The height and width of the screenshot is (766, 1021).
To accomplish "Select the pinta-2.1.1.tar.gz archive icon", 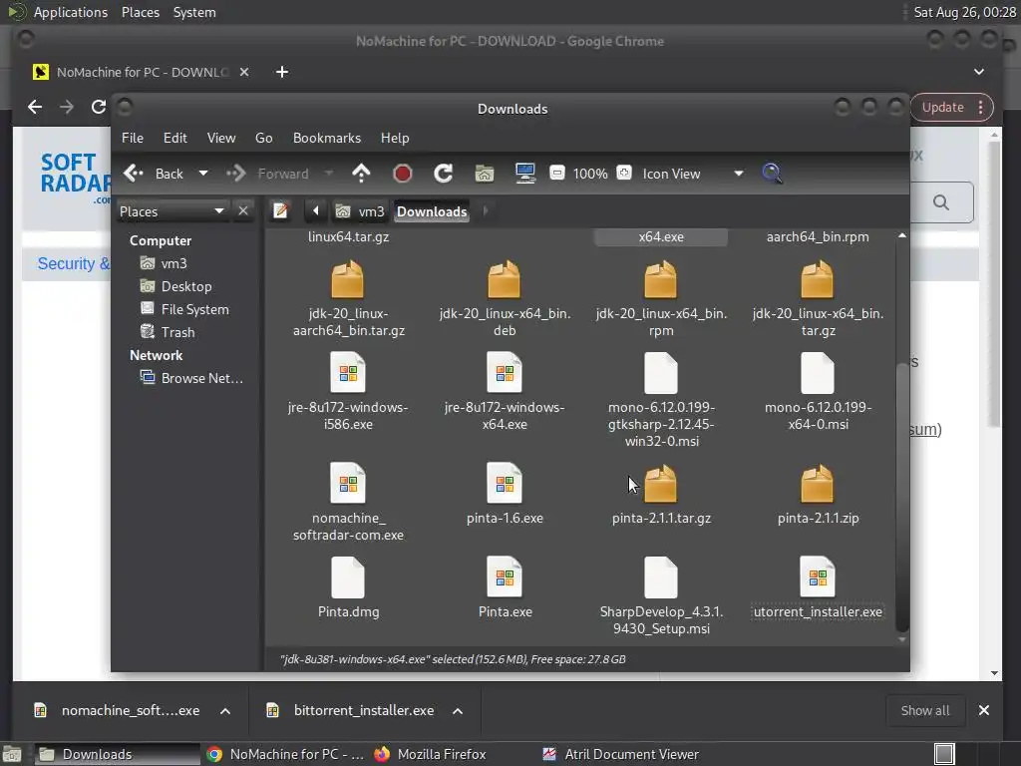I will (660, 484).
